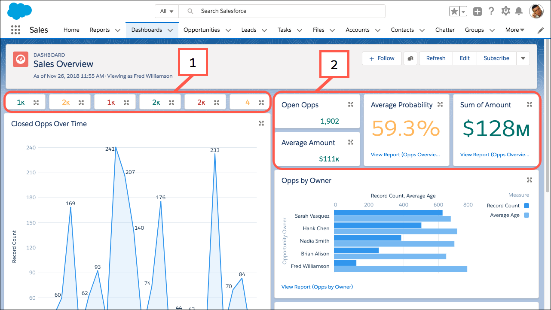Screen dimensions: 551x310
Task: Open the user profile avatar
Action: pos(536,11)
